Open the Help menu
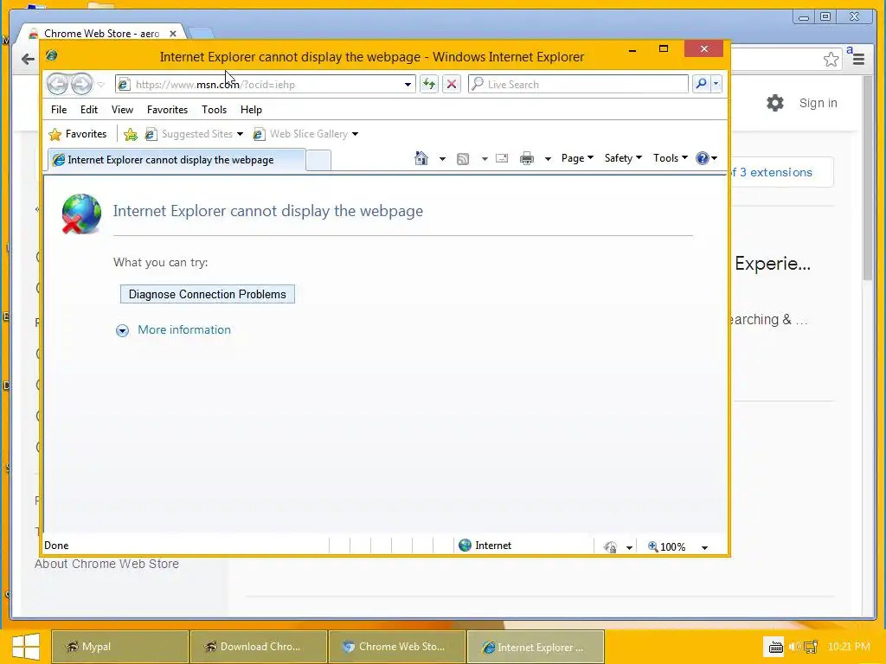The width and height of the screenshot is (886, 664). [251, 110]
